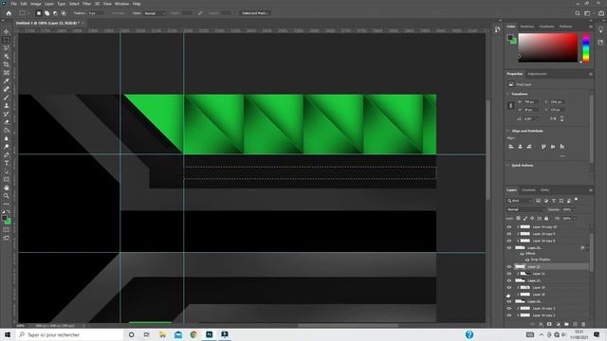The image size is (607, 341).
Task: Hide Layer 19 copy 9
Action: coord(509,234)
